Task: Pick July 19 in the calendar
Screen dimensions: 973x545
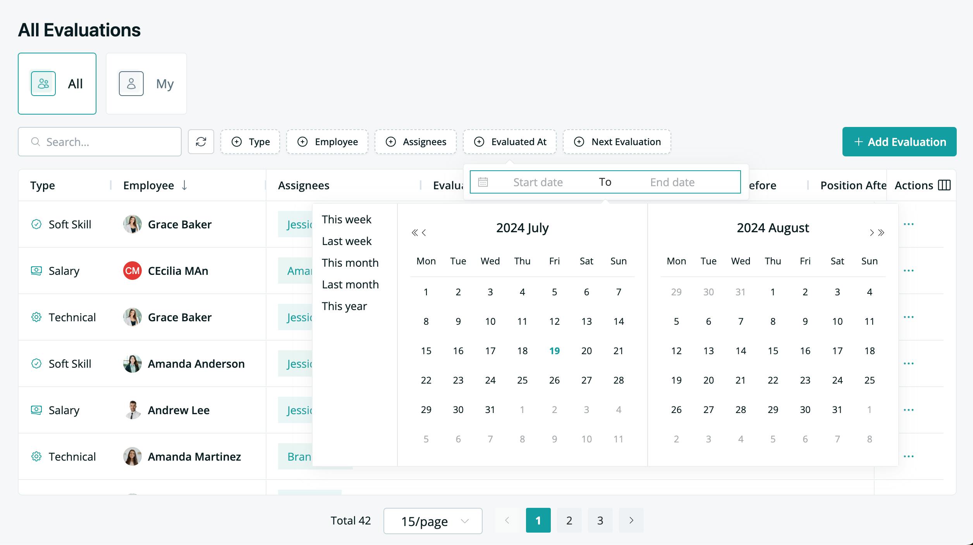Action: [555, 351]
